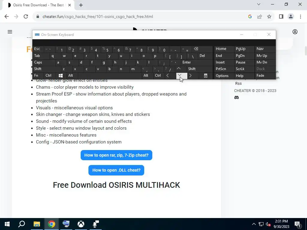Select the Osiris Free Download tab
This screenshot has height=230, width=307.
tap(39, 5)
